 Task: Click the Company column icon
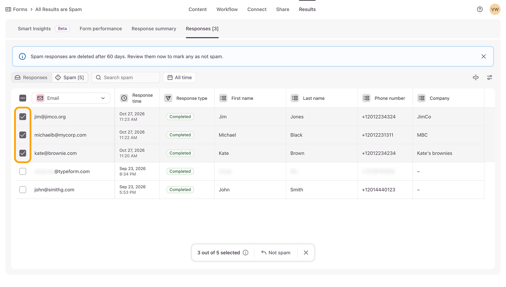(422, 98)
